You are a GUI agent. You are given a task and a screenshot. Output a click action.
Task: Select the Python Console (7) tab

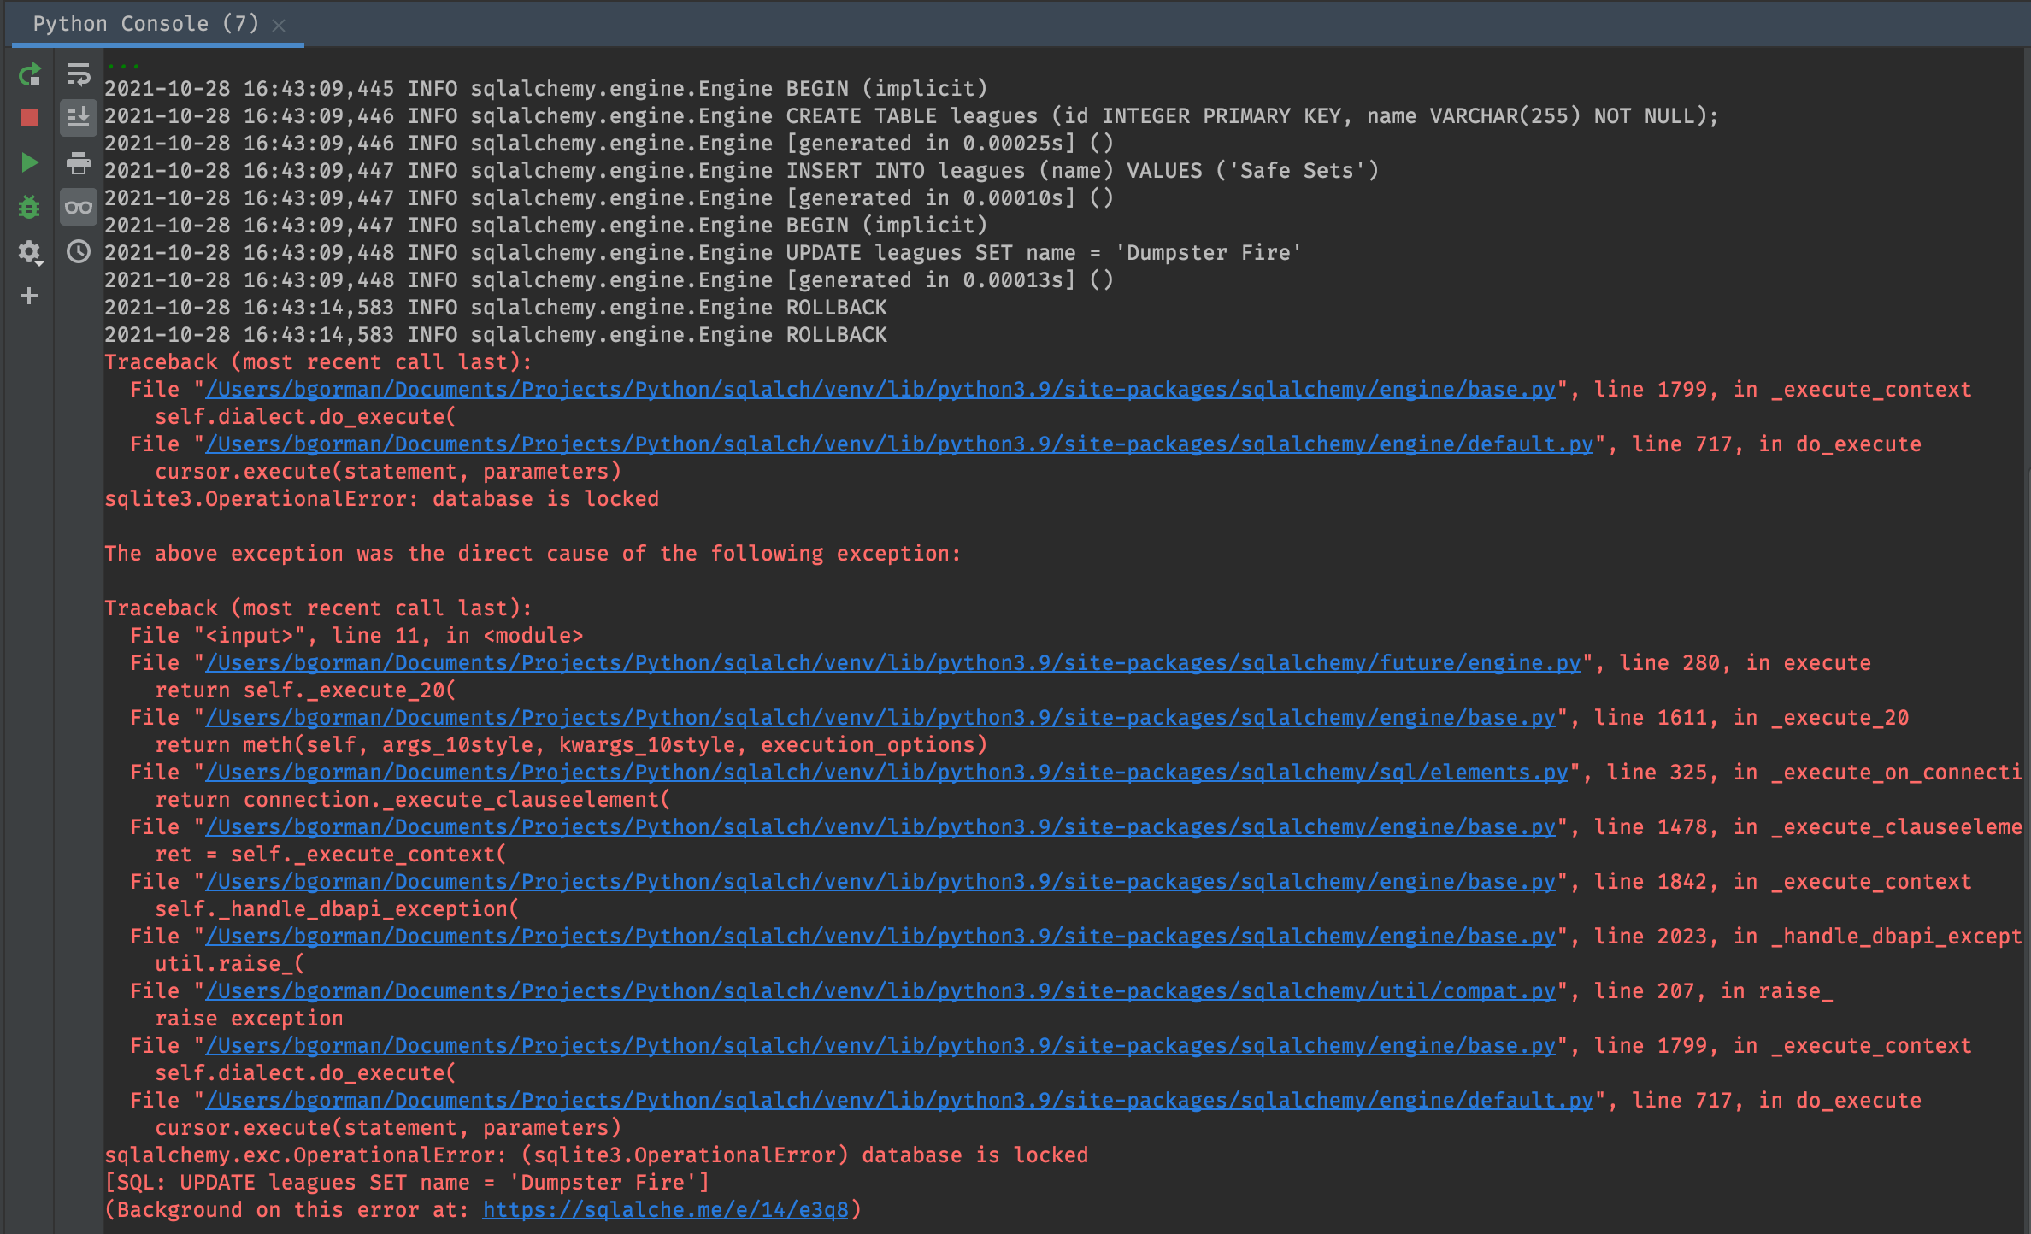(145, 23)
